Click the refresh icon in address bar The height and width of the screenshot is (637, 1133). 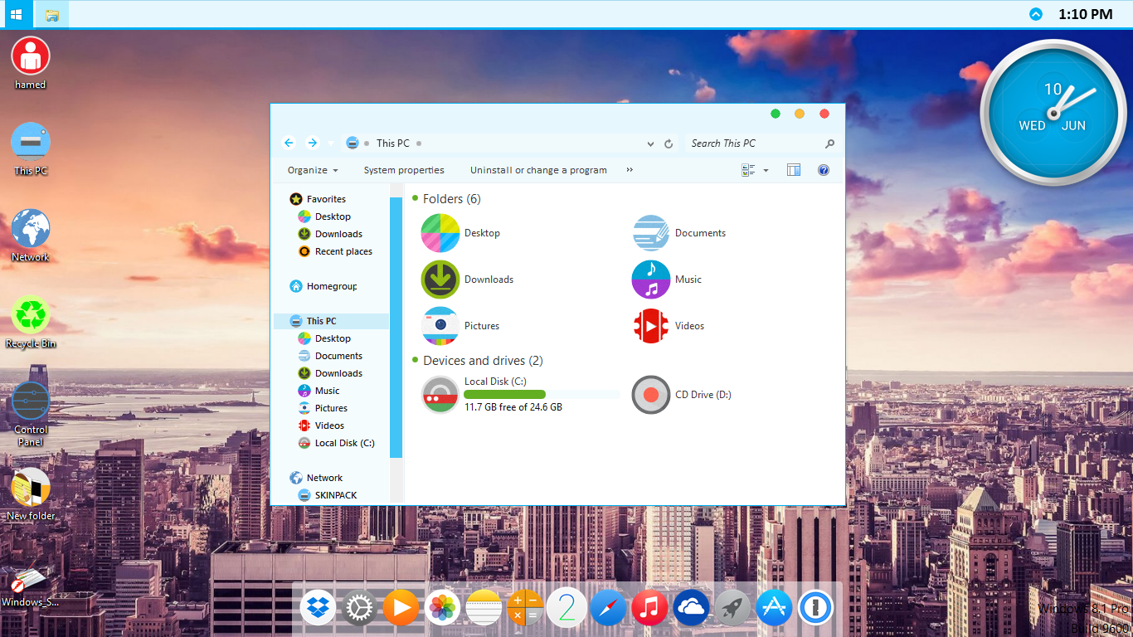(669, 143)
